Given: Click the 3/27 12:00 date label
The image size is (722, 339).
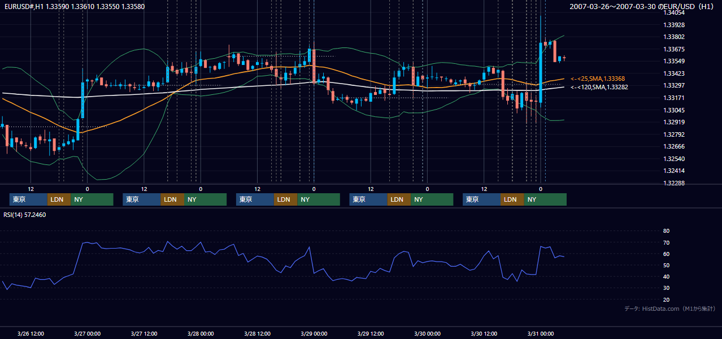Looking at the screenshot, I should tap(144, 333).
